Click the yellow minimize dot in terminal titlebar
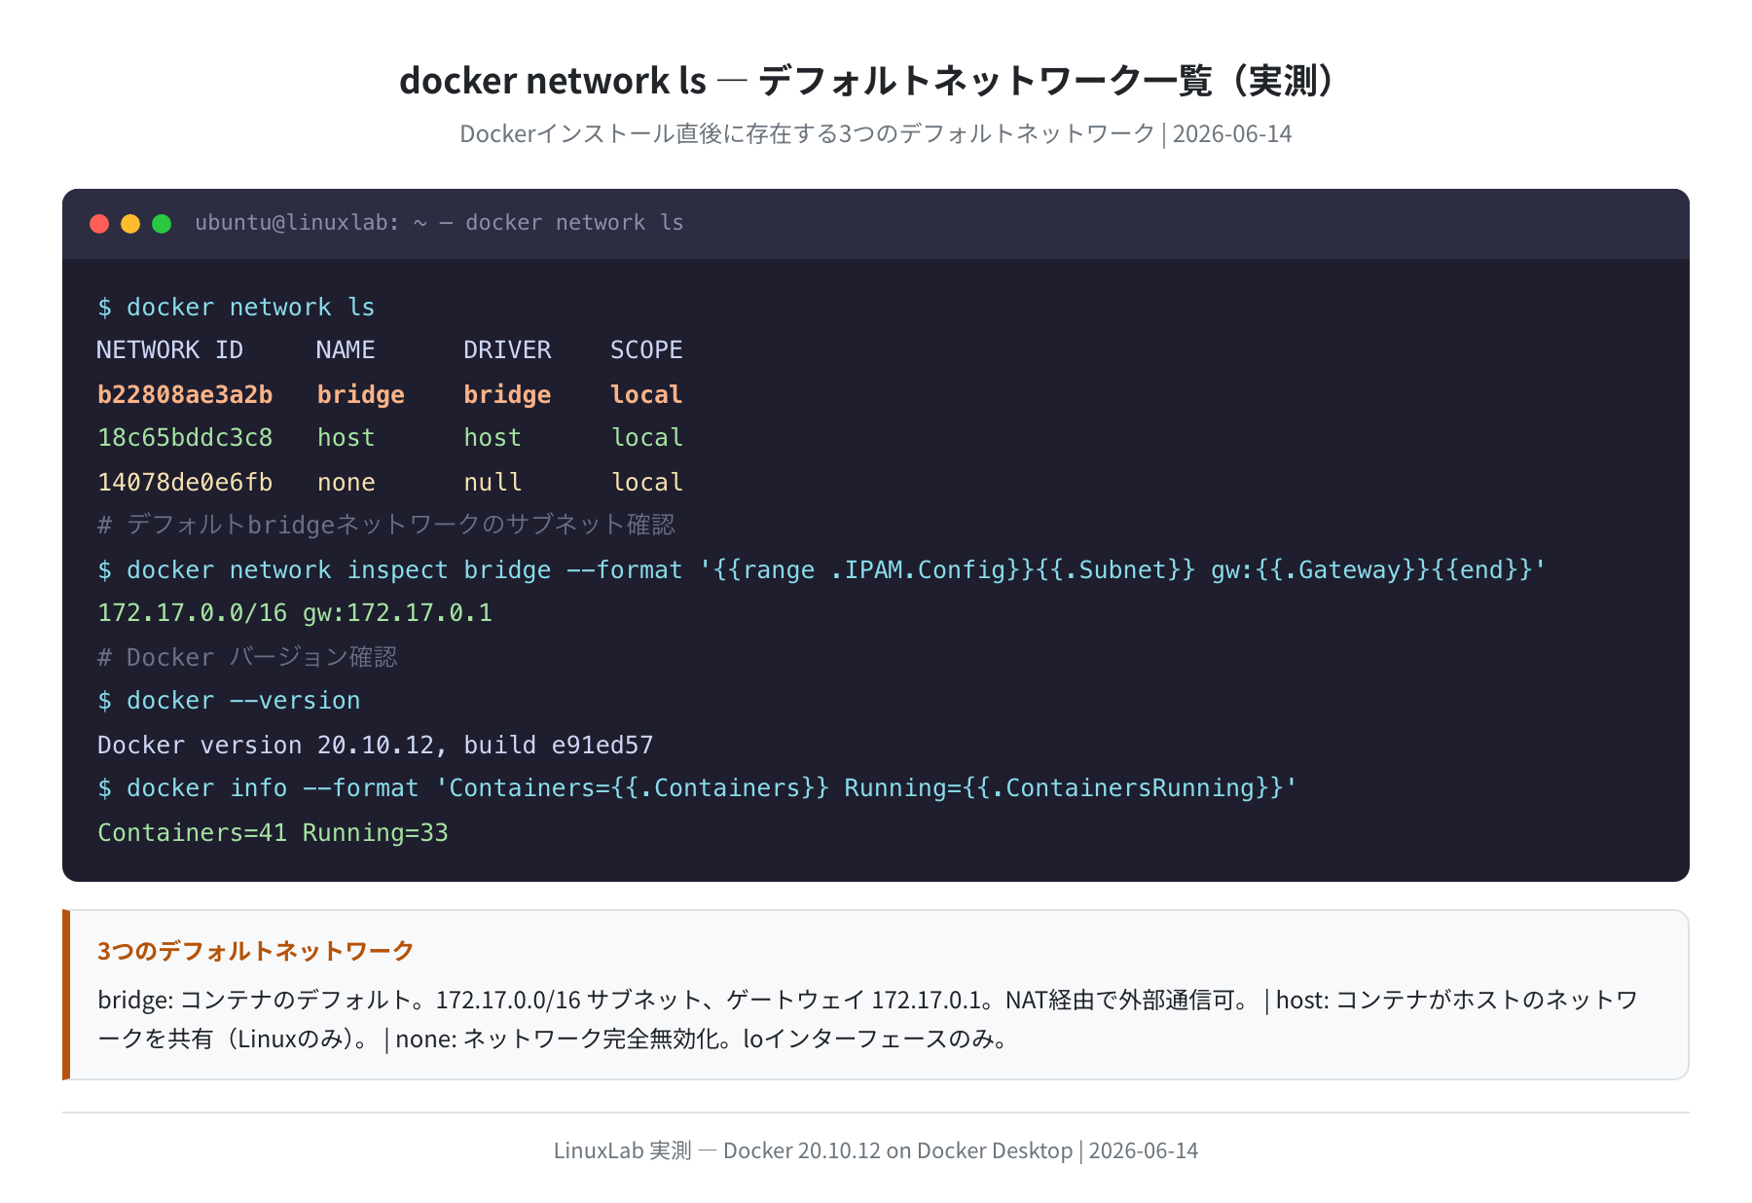Screen dimensions: 1752x1203 [130, 224]
